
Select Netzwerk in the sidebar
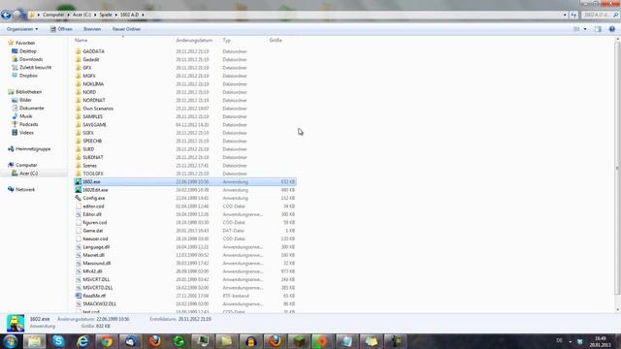point(25,190)
